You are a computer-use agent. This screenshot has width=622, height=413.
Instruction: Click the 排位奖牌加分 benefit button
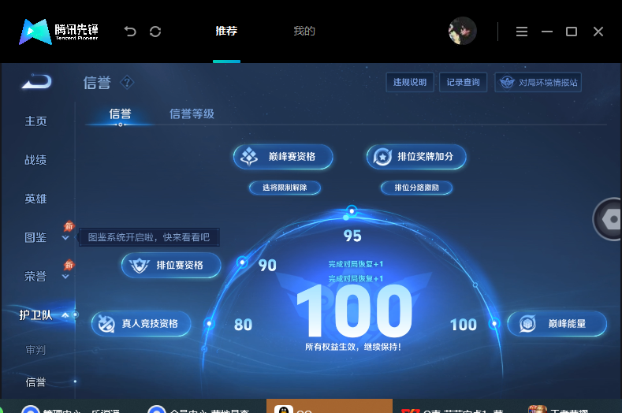(x=416, y=157)
